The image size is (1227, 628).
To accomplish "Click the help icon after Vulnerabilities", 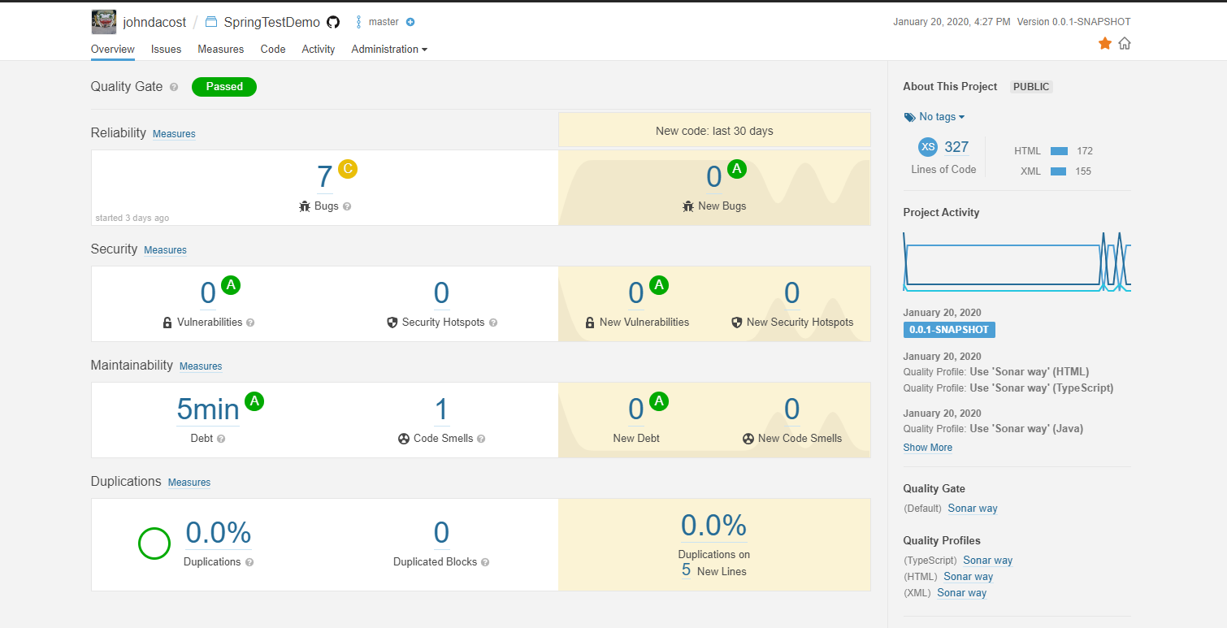I will tap(250, 323).
